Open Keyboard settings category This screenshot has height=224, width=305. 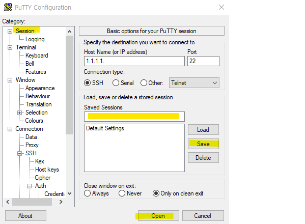coord(37,55)
